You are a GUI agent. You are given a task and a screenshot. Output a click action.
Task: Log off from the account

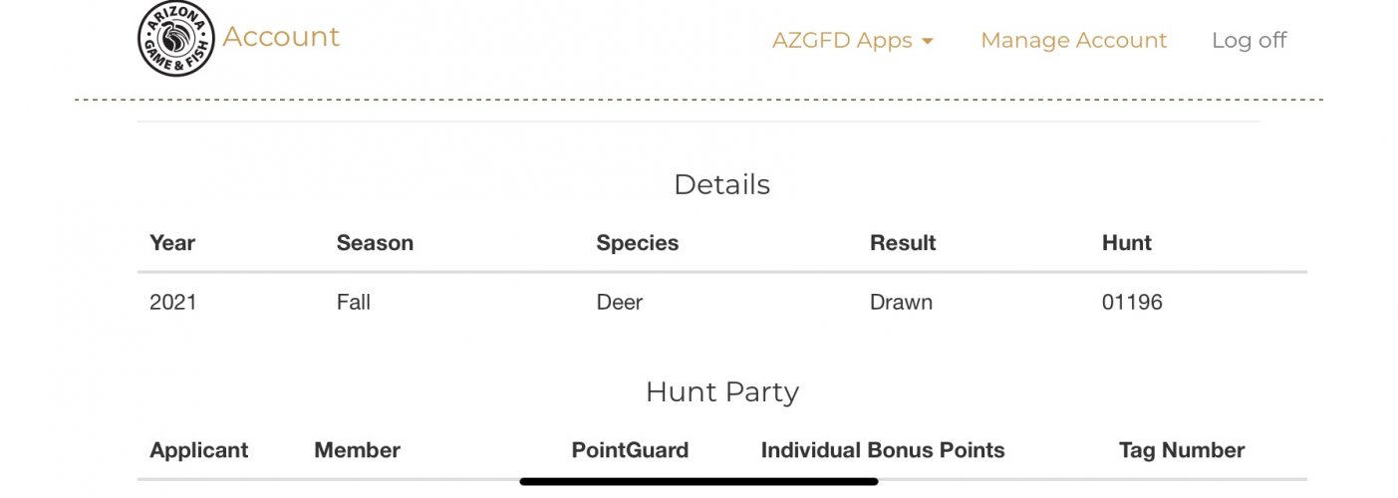pyautogui.click(x=1249, y=41)
